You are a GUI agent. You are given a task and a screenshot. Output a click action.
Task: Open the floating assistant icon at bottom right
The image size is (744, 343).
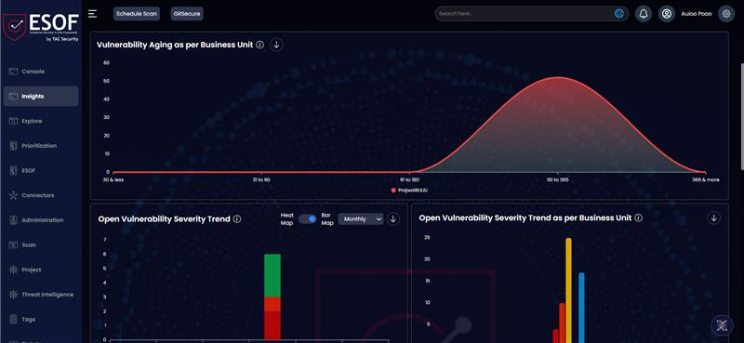[x=723, y=325]
